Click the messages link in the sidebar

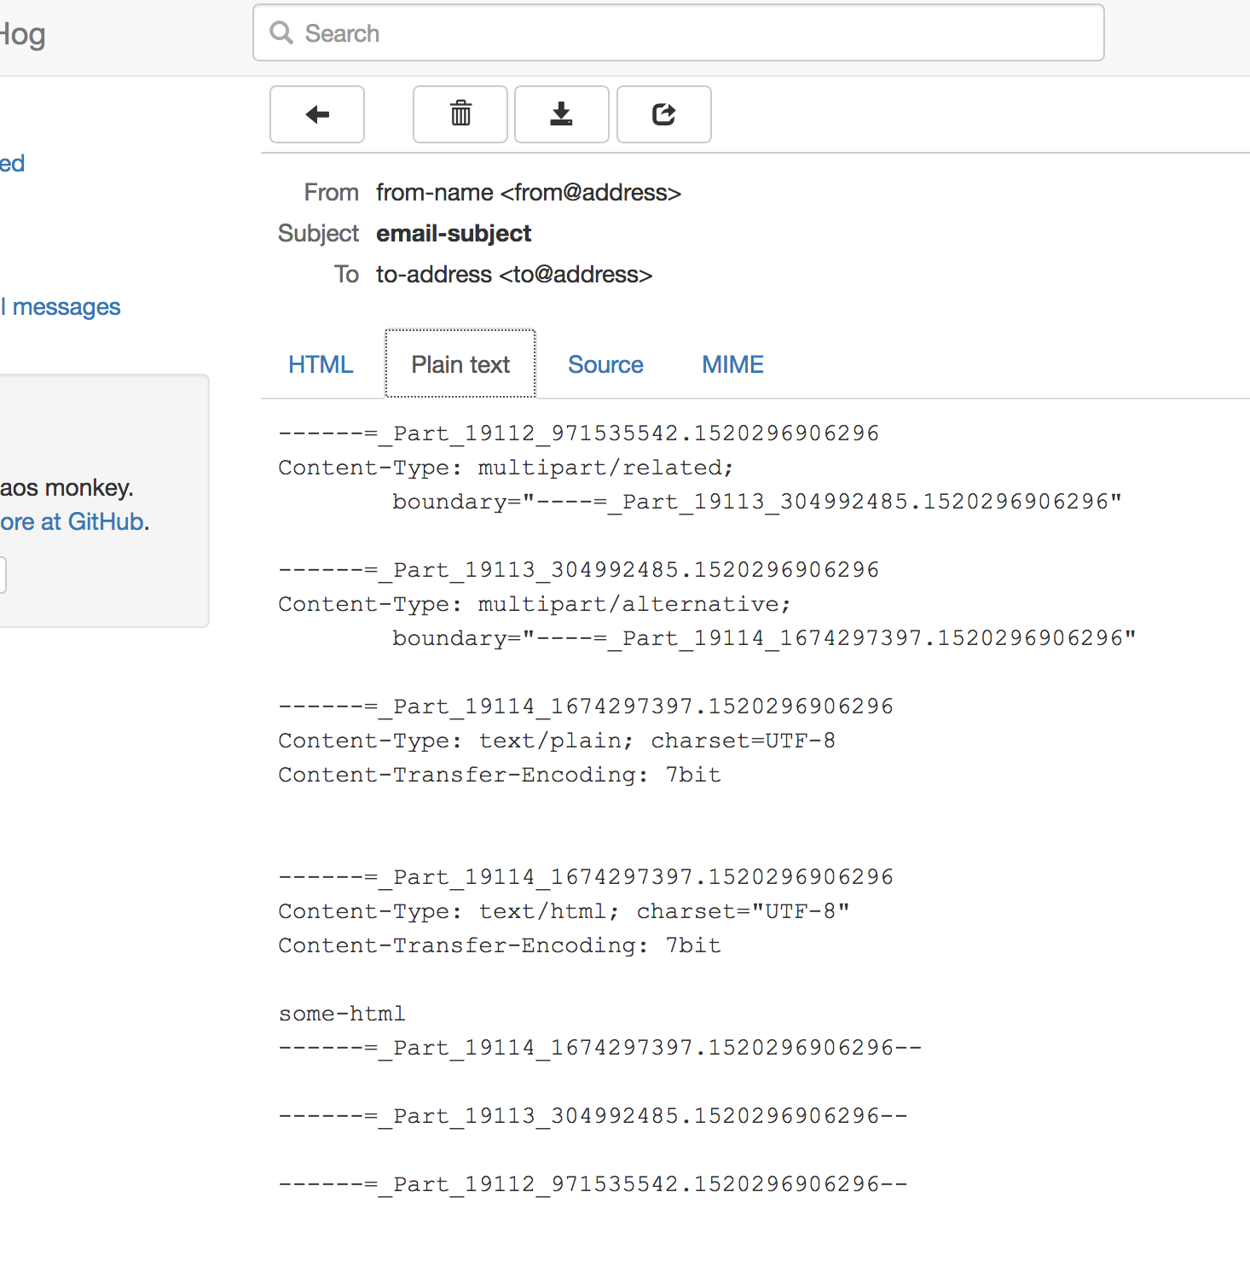point(60,306)
